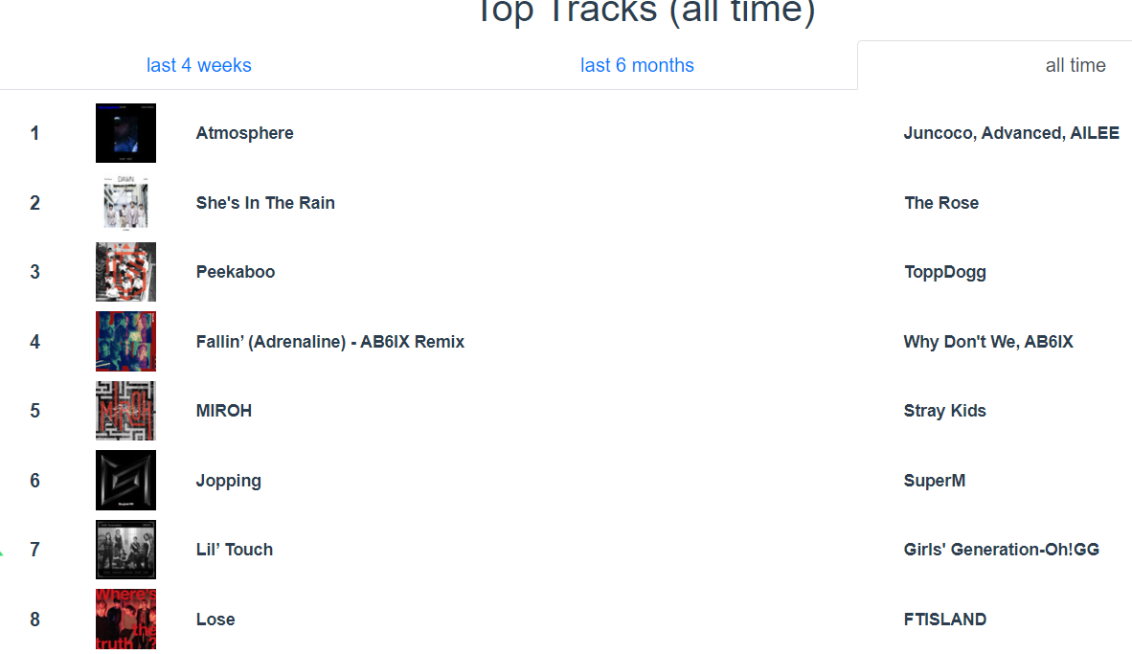Open the Atmosphere track title
1132x654 pixels.
(x=245, y=133)
